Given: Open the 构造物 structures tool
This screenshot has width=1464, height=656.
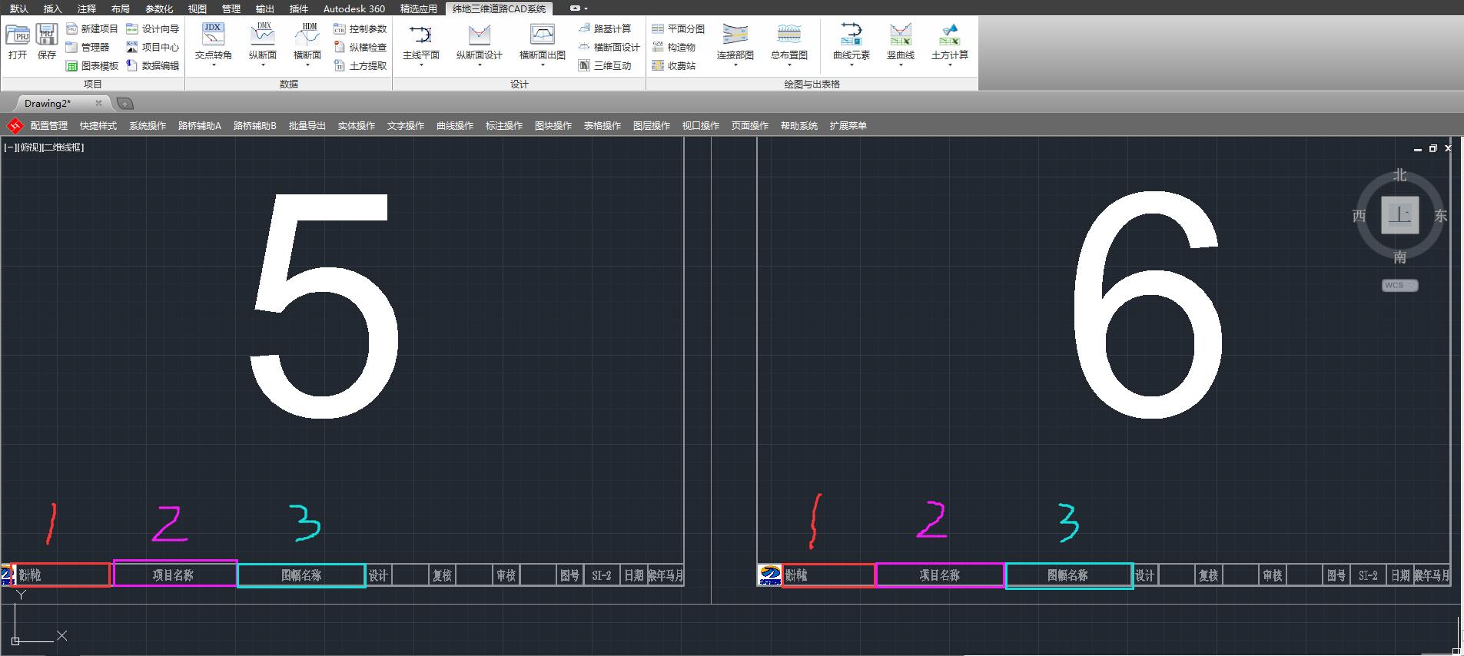Looking at the screenshot, I should [x=673, y=47].
